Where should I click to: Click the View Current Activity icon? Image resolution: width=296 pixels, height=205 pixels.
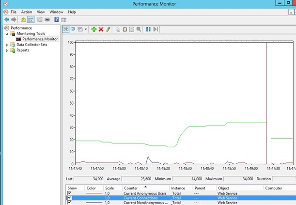(x=66, y=29)
